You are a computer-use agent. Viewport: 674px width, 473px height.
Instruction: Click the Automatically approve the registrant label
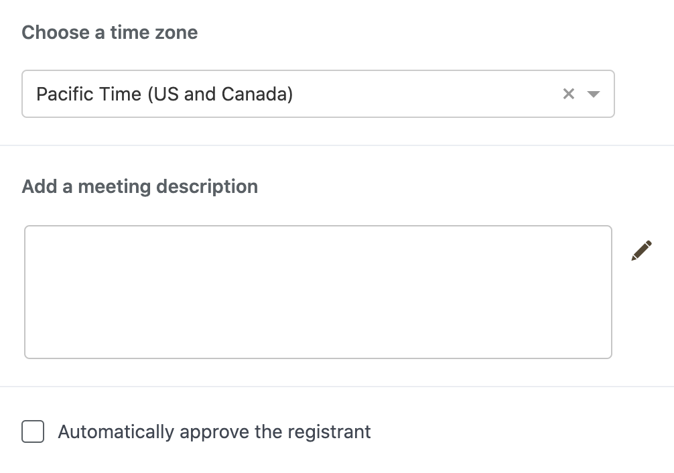pyautogui.click(x=214, y=431)
